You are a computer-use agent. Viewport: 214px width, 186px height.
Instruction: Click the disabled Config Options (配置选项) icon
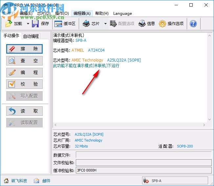(113, 24)
